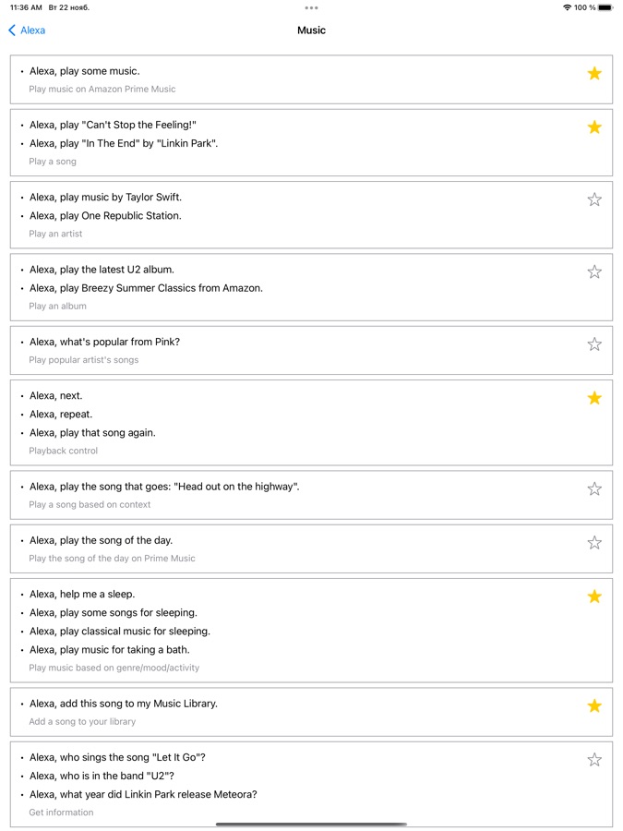Favorite the "latest U2 album" card
This screenshot has width=623, height=831.
(594, 271)
